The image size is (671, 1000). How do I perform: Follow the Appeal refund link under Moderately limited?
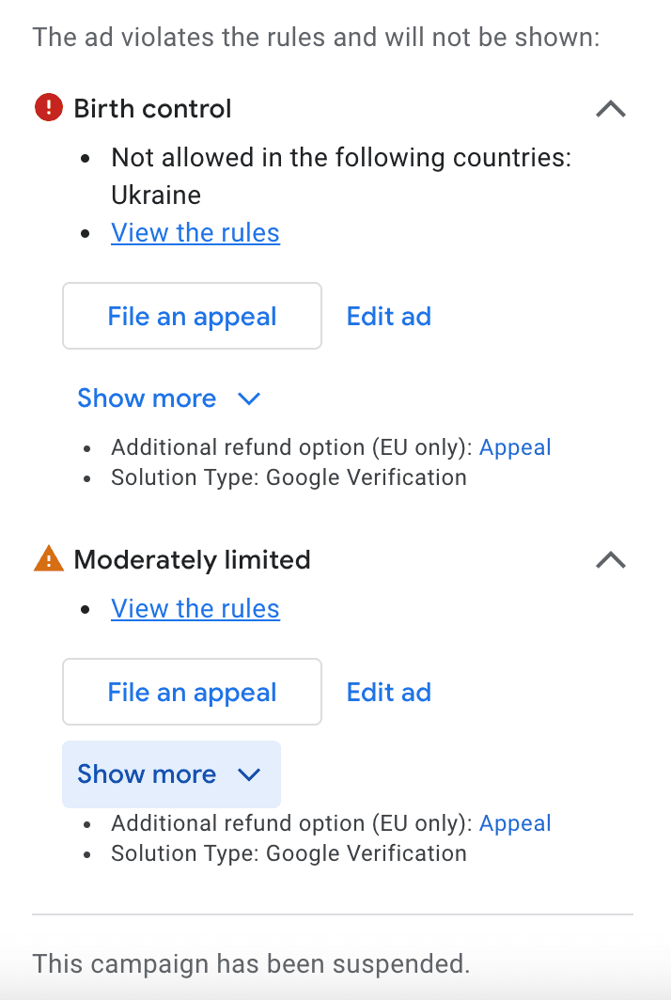click(x=515, y=823)
